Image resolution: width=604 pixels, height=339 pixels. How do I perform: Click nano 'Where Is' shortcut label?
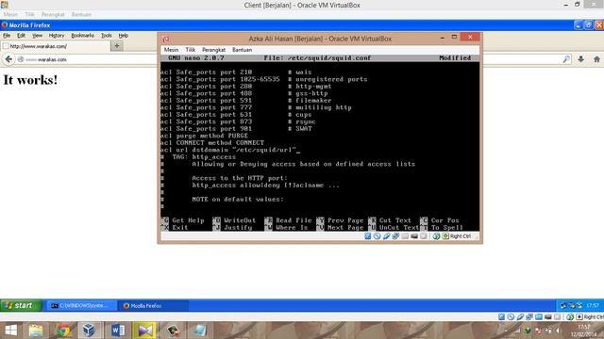[x=292, y=228]
